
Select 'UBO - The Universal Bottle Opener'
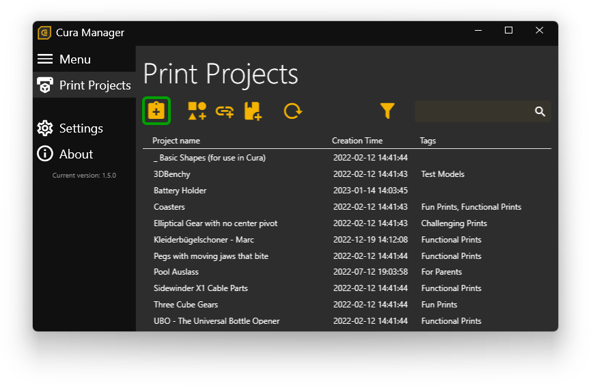(347, 321)
